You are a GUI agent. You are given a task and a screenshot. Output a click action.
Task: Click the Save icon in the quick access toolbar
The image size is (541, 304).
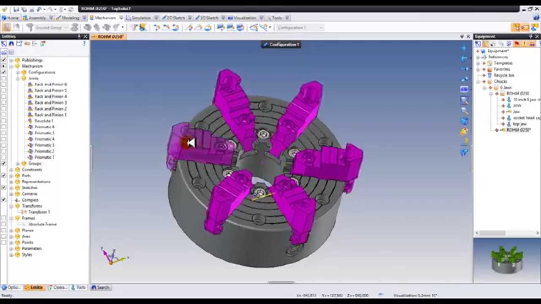[x=16, y=9]
